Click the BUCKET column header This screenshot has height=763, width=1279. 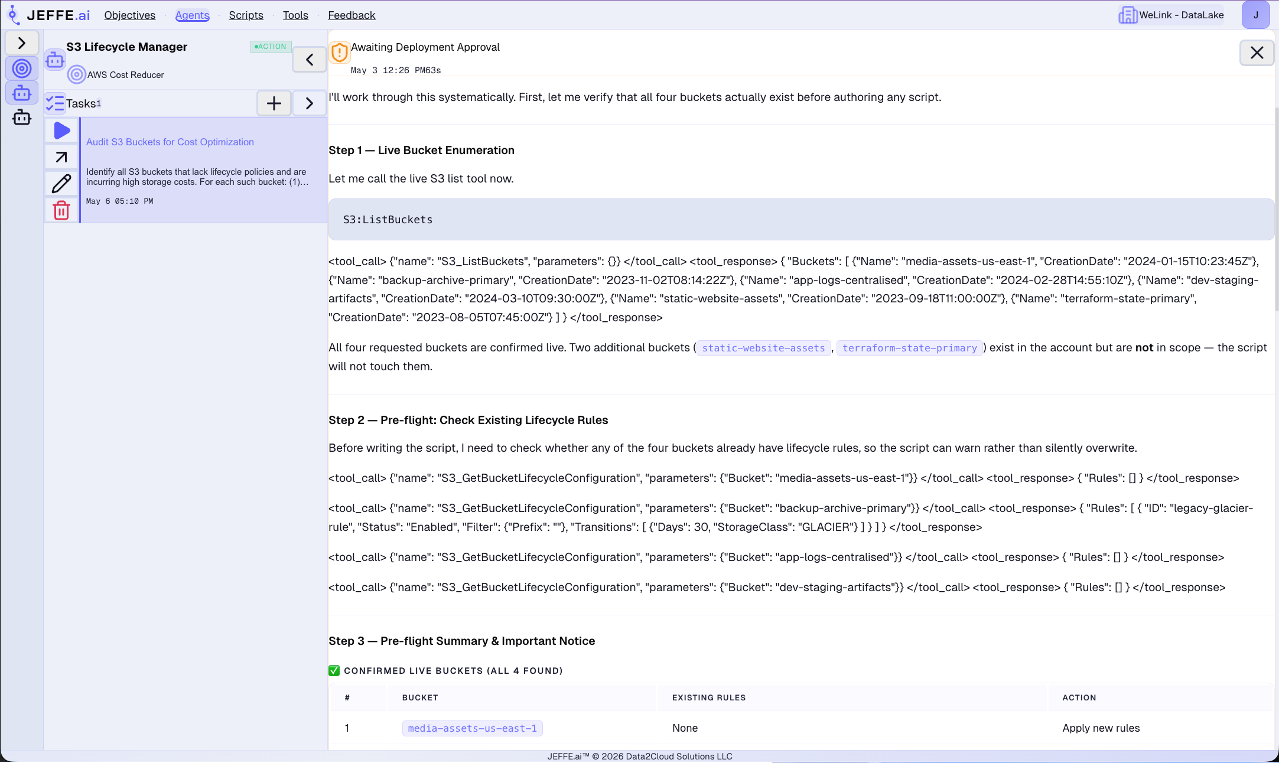click(420, 697)
